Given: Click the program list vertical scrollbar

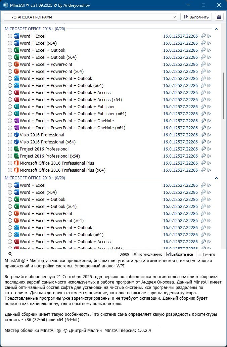Looking at the screenshot, I should (224, 96).
